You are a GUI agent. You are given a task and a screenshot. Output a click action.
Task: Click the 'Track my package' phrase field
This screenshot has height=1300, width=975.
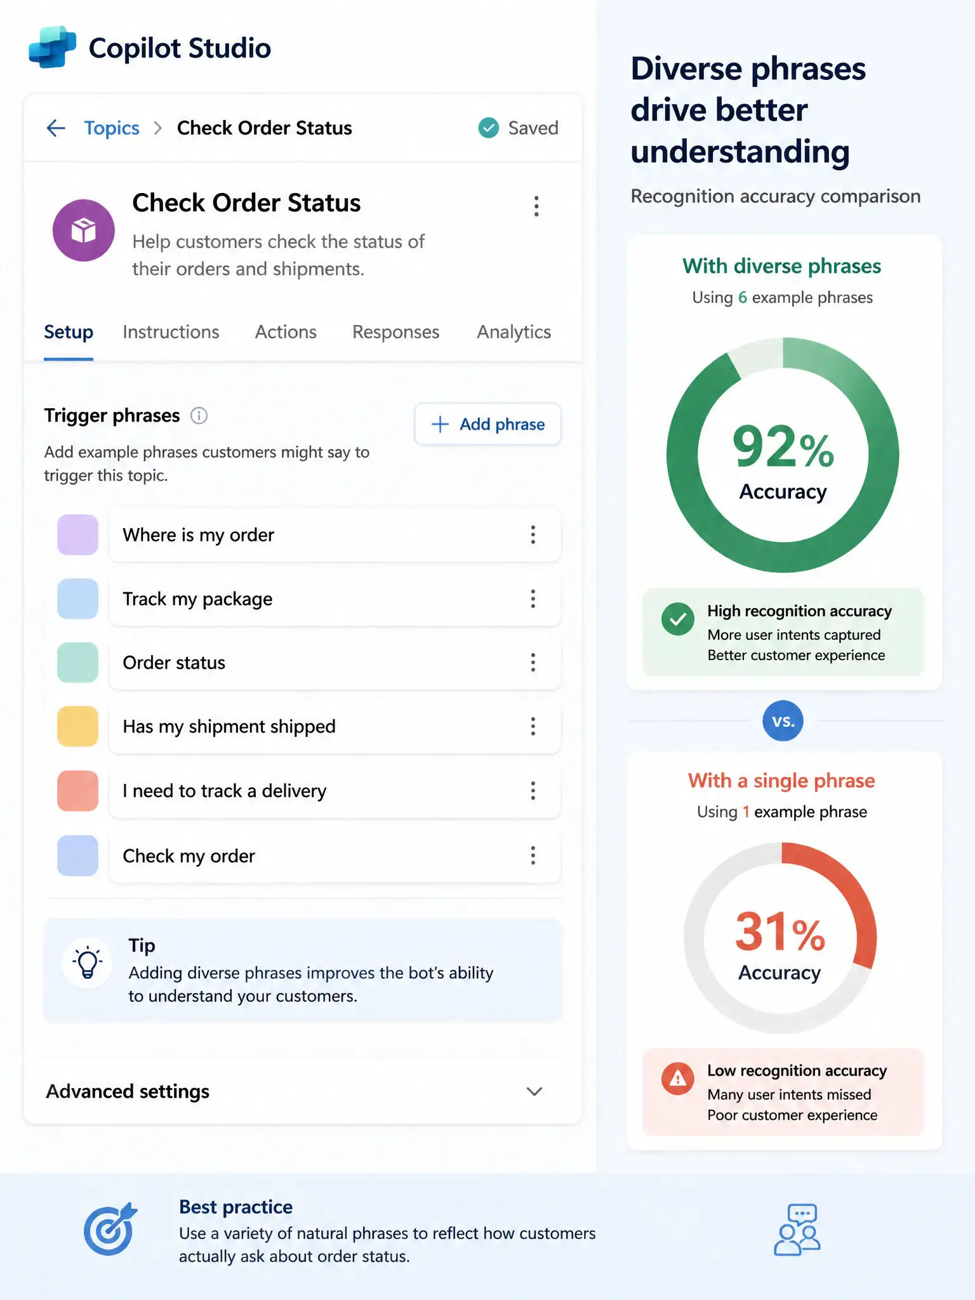click(x=335, y=599)
